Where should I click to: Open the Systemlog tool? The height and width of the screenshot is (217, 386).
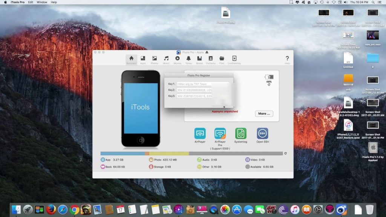point(240,134)
